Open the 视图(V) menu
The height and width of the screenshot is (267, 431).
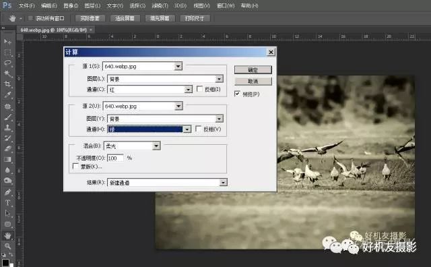pyautogui.click(x=201, y=5)
